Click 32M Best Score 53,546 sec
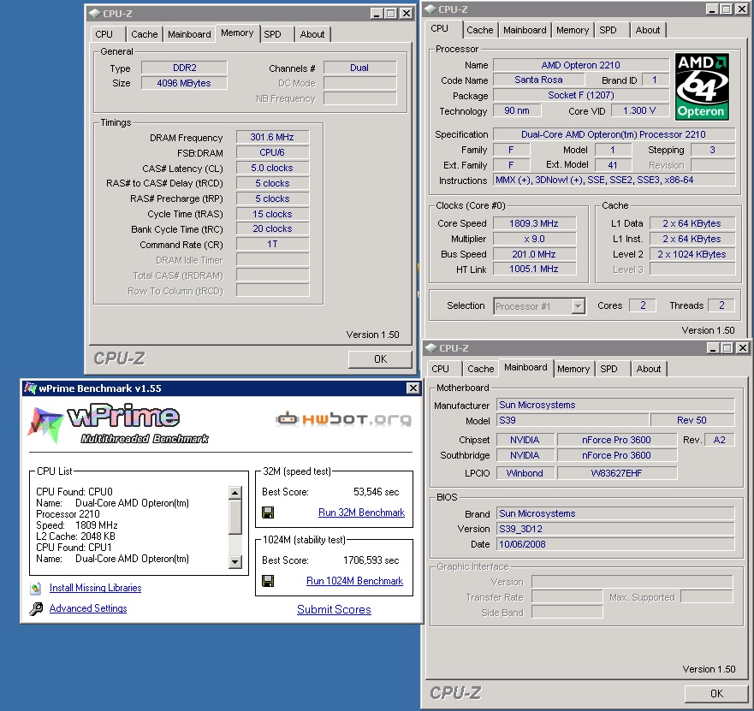Viewport: 754px width, 711px height. pos(376,492)
